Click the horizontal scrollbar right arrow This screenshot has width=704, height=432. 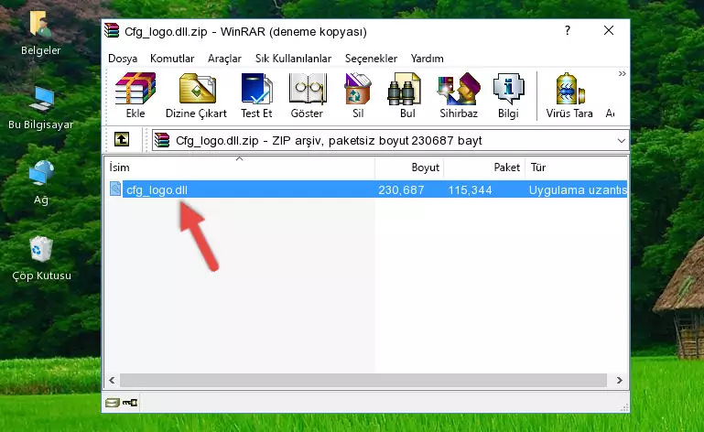[x=619, y=381]
